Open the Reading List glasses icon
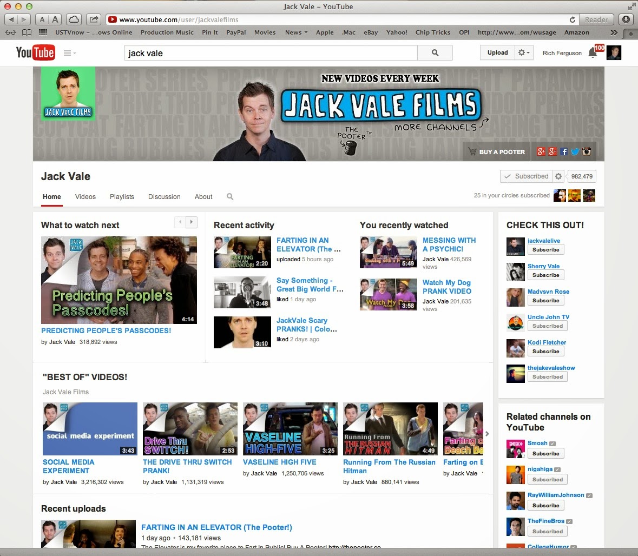The width and height of the screenshot is (638, 556). tap(11, 32)
